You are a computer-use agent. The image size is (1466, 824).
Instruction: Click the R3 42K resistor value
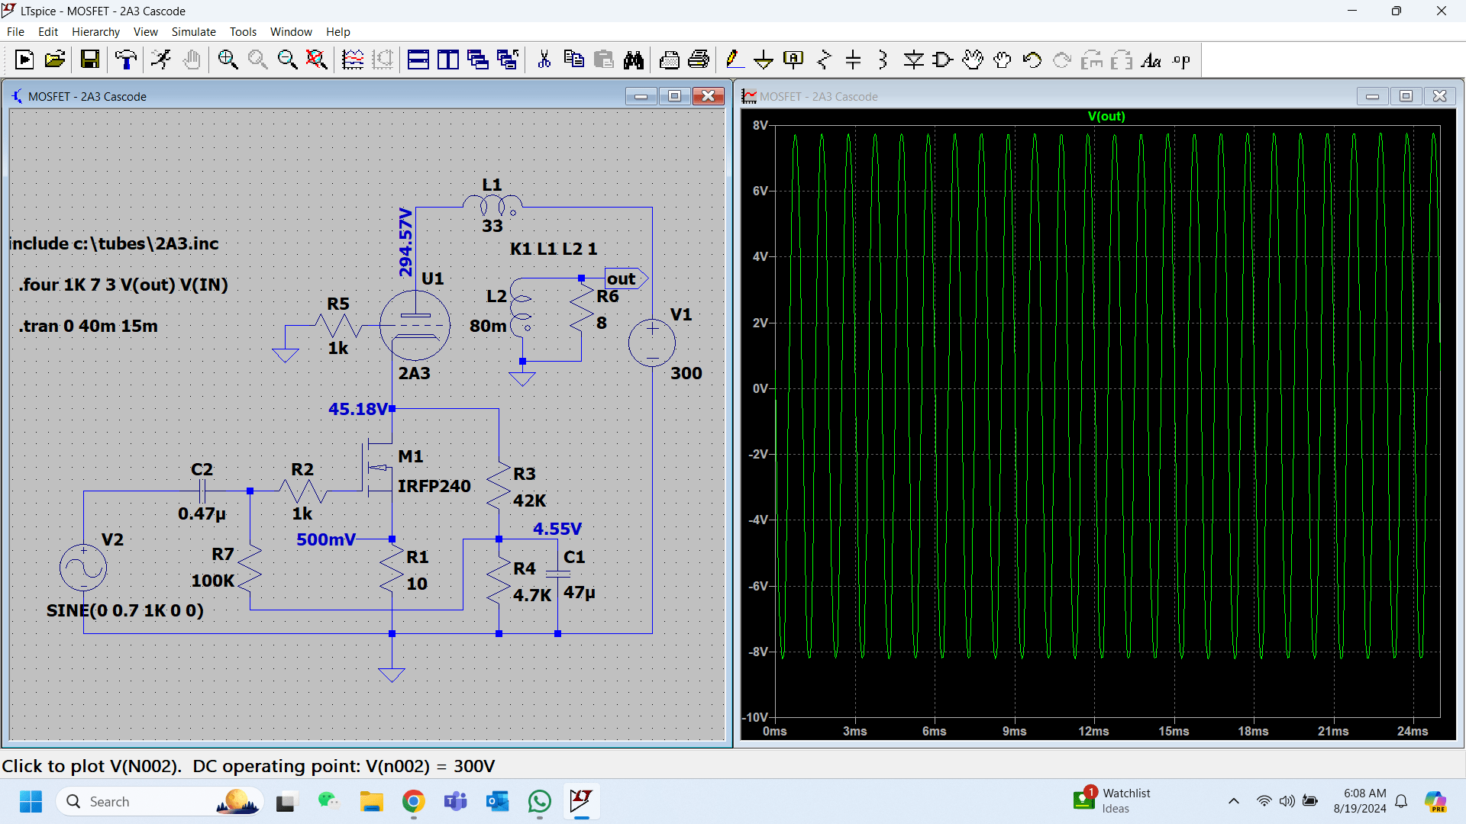click(x=529, y=501)
